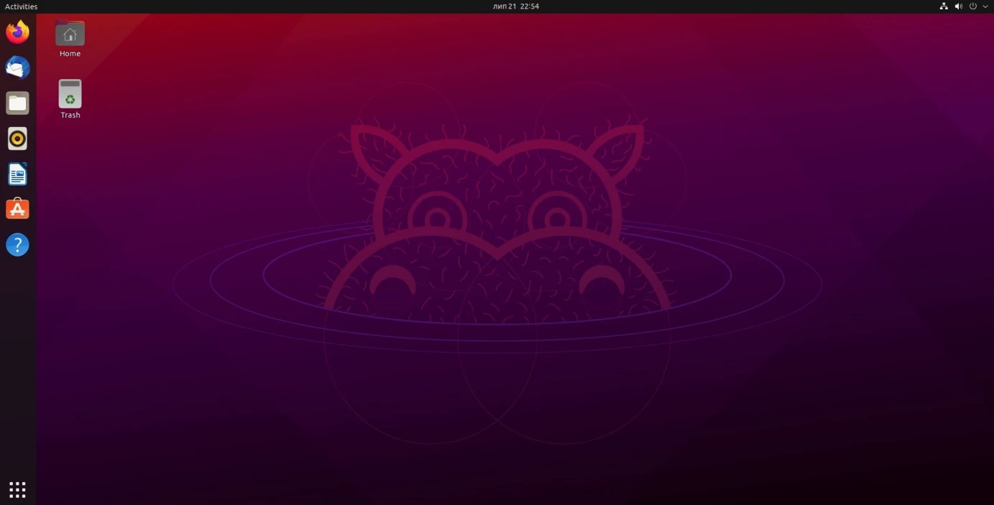Image resolution: width=994 pixels, height=505 pixels.
Task: Click the "Home" label under the folder
Action: coord(70,54)
